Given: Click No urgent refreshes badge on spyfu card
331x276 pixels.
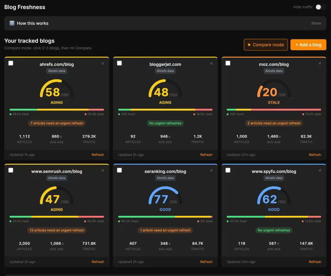Looking at the screenshot, I should tap(274, 230).
